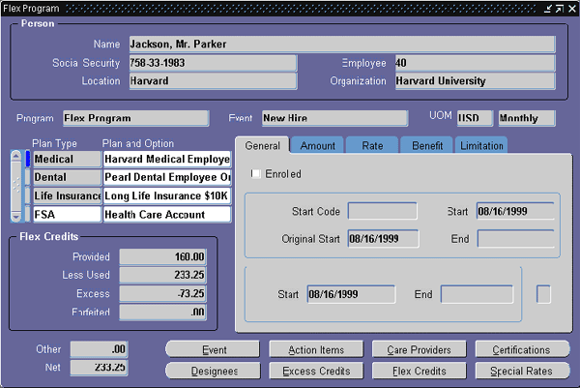Screen dimensions: 580x388
Task: Select the Life Insurance row indicator
Action: 28,195
